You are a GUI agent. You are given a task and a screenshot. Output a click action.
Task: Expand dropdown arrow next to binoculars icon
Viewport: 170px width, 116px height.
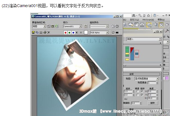click(x=137, y=16)
